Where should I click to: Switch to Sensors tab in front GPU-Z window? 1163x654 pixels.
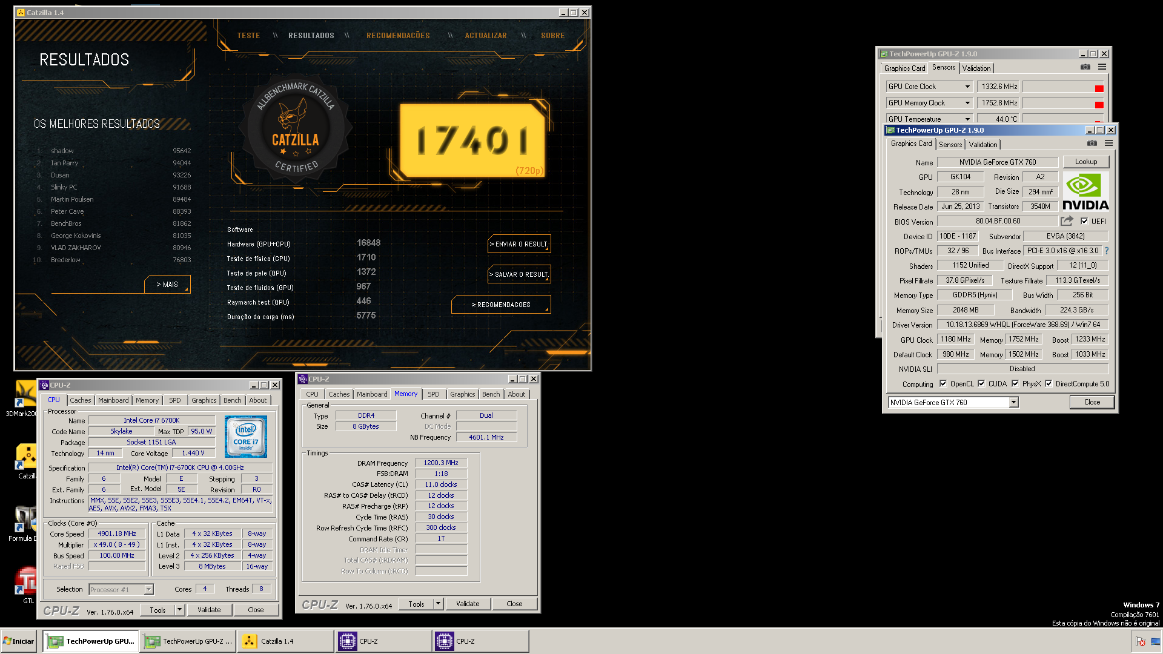point(950,145)
